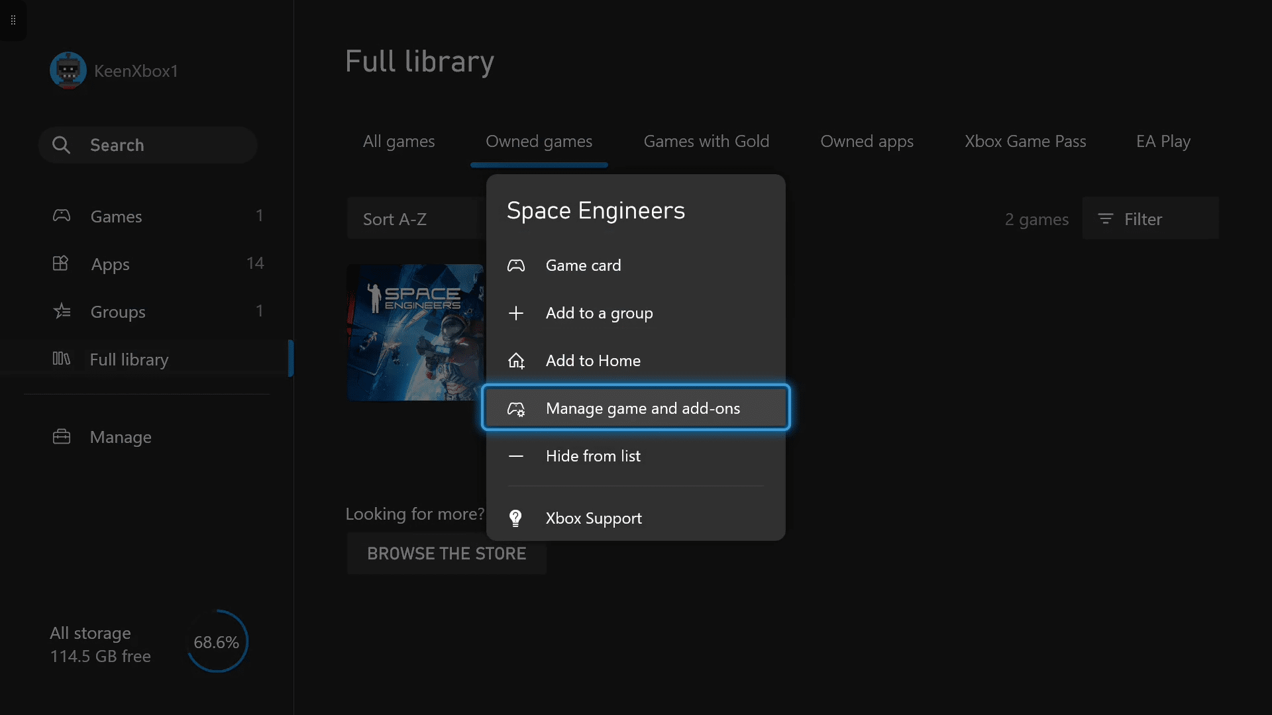Click the house icon for Add to Home
1272x715 pixels.
[516, 361]
